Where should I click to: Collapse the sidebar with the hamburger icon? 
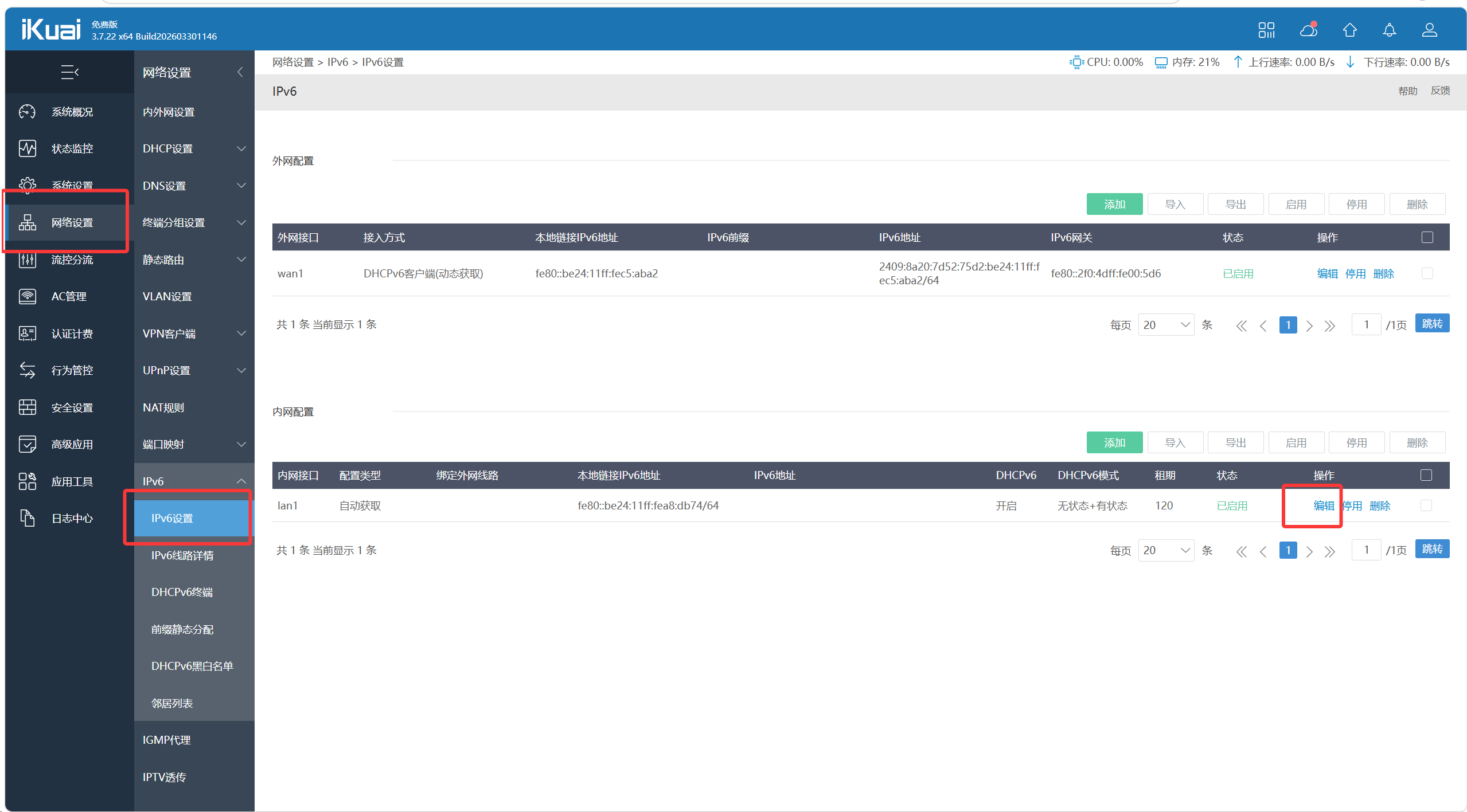[x=69, y=72]
